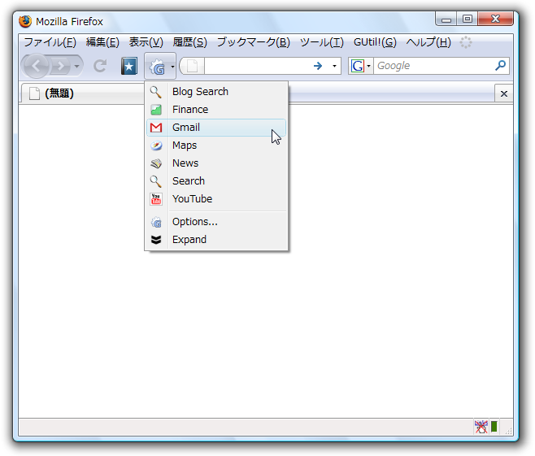Open the search engine selector dropdown arrow
The image size is (535, 456).
click(x=368, y=66)
